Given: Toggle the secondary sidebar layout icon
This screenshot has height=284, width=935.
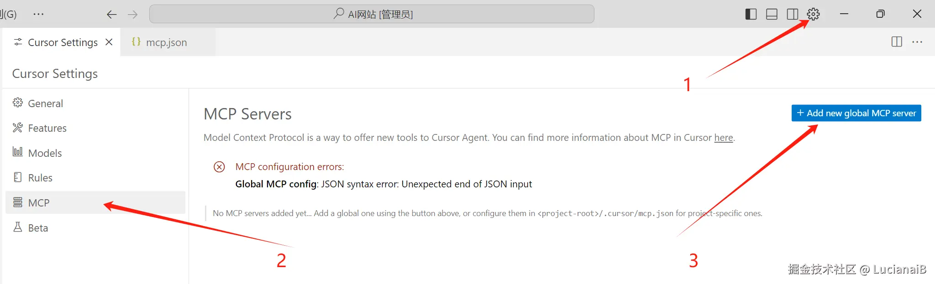Looking at the screenshot, I should pyautogui.click(x=793, y=14).
